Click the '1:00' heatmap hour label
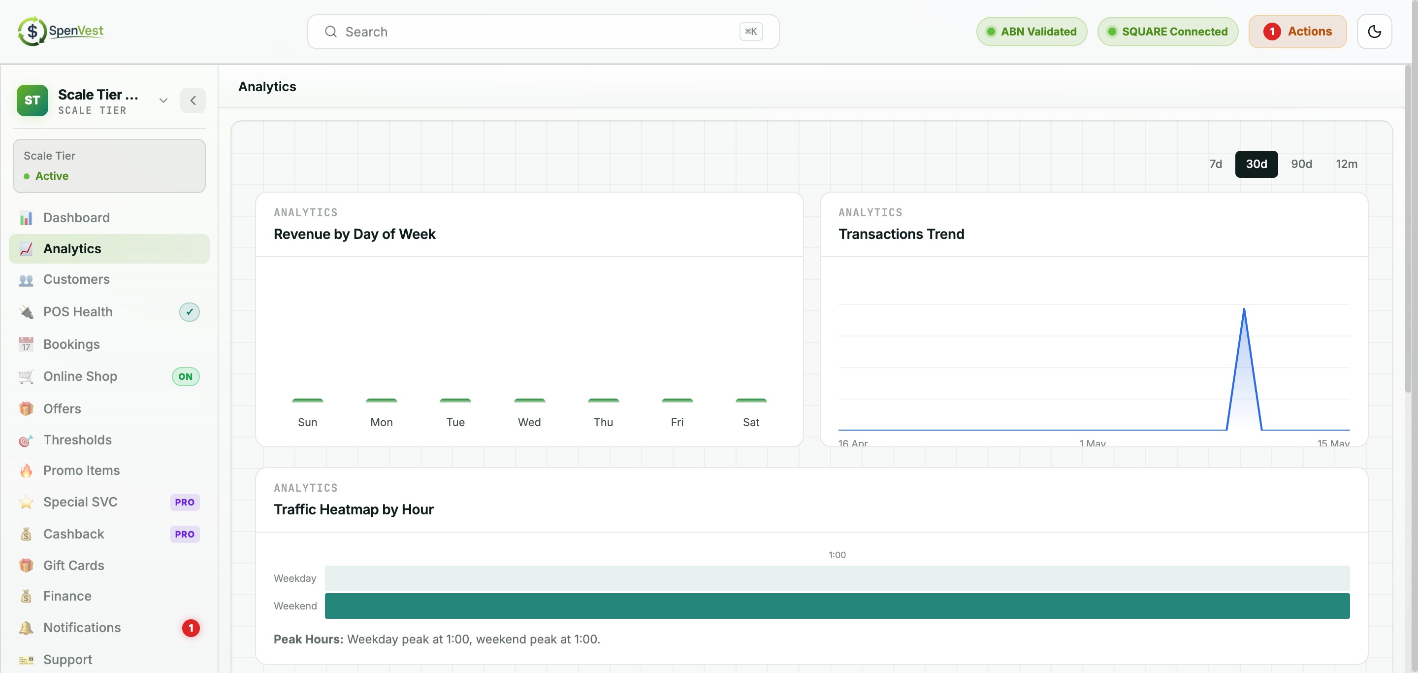Image resolution: width=1418 pixels, height=673 pixels. pyautogui.click(x=837, y=555)
